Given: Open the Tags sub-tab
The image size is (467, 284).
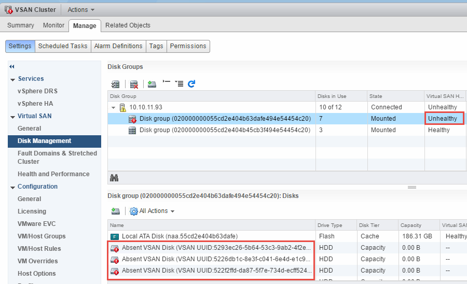Looking at the screenshot, I should (x=156, y=46).
